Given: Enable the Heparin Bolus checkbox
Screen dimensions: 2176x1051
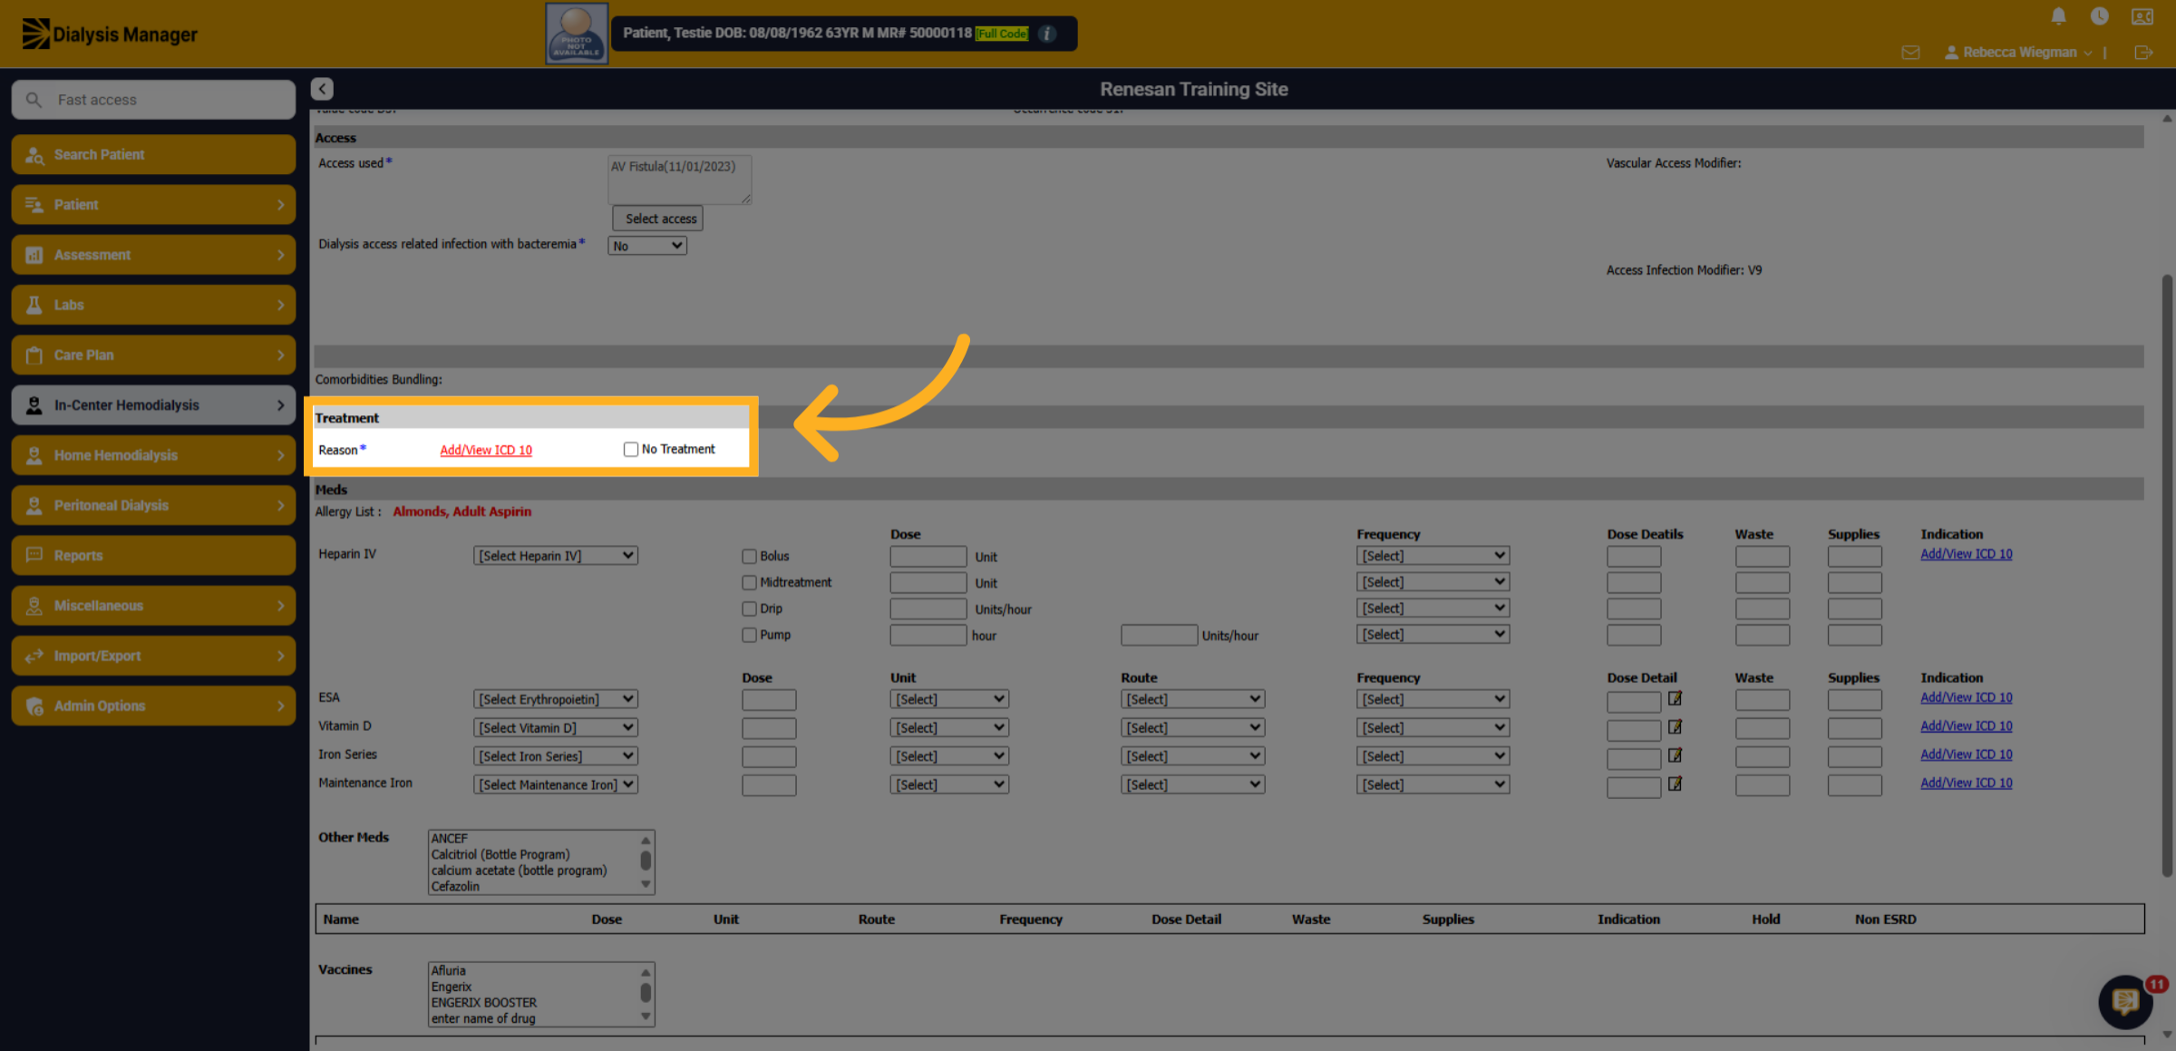Looking at the screenshot, I should (749, 556).
